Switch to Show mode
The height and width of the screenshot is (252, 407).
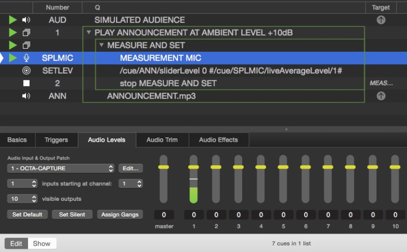(41, 244)
